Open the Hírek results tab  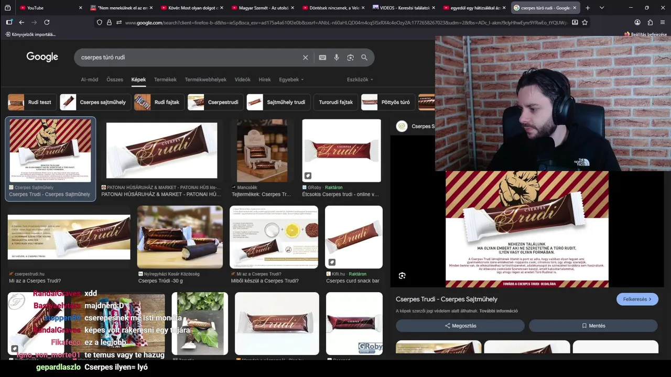click(x=265, y=80)
